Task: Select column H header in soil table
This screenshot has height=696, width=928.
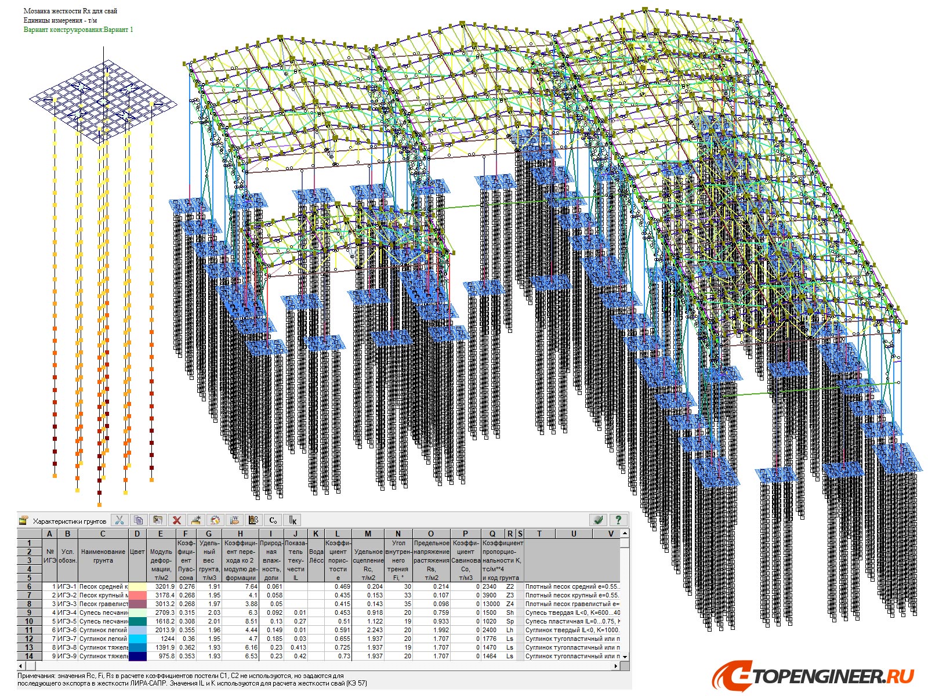Action: tap(240, 534)
